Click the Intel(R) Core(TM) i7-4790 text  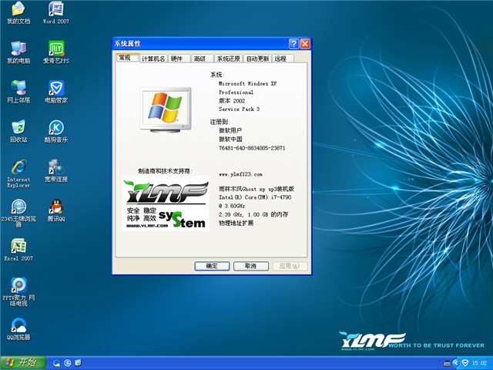click(x=255, y=197)
